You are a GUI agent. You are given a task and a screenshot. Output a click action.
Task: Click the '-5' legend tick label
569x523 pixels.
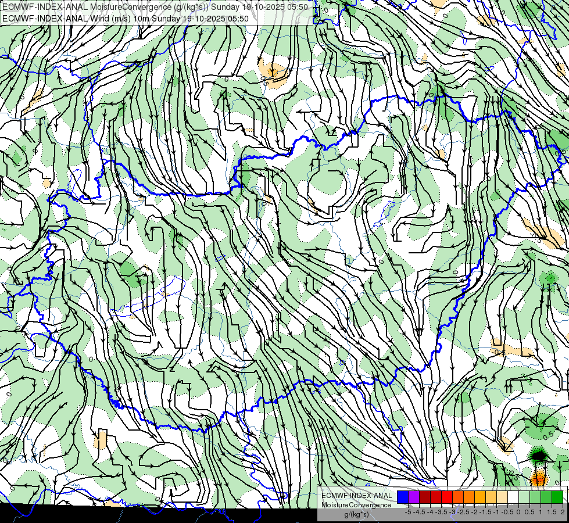(408, 512)
